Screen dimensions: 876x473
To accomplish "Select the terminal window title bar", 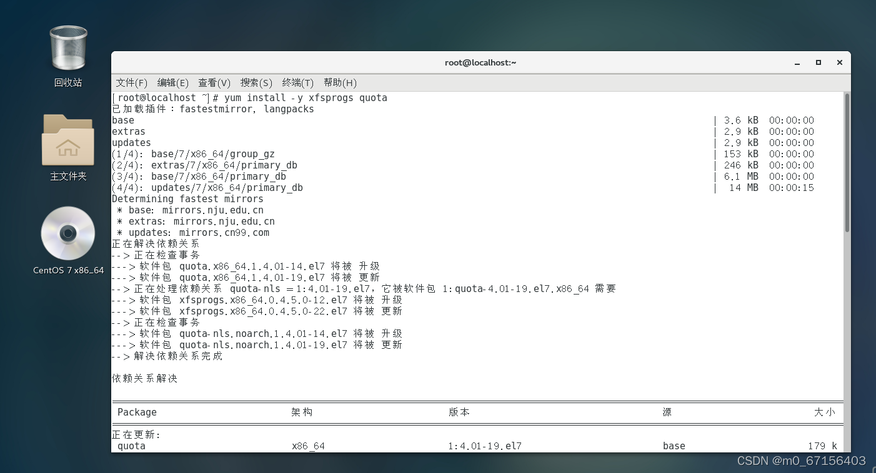I will tap(480, 62).
